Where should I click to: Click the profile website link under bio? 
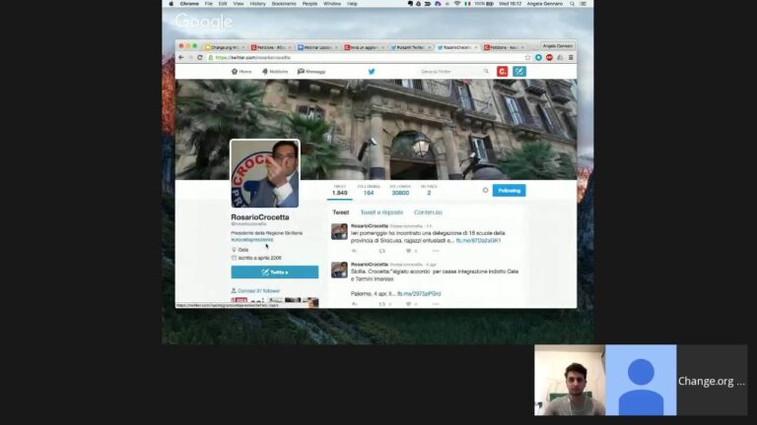tap(252, 239)
